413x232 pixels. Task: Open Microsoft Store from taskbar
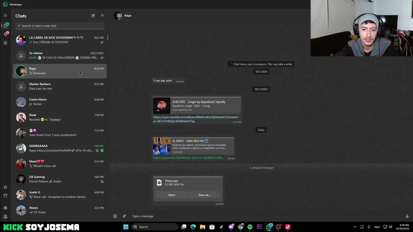(212, 227)
